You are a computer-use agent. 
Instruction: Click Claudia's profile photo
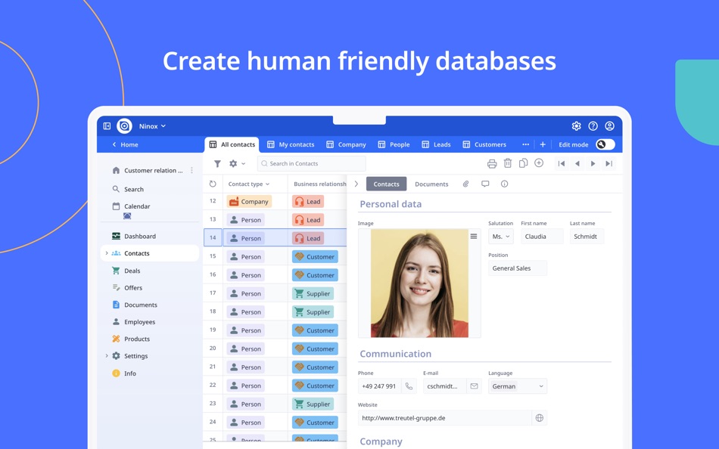[419, 283]
